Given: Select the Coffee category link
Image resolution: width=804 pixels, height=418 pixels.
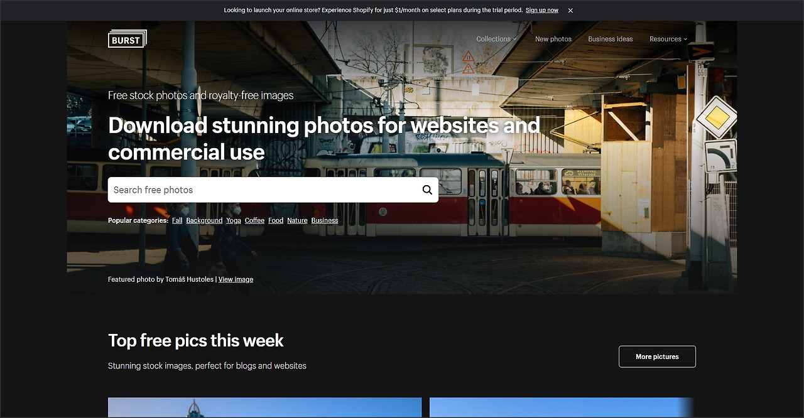Looking at the screenshot, I should click(x=254, y=220).
